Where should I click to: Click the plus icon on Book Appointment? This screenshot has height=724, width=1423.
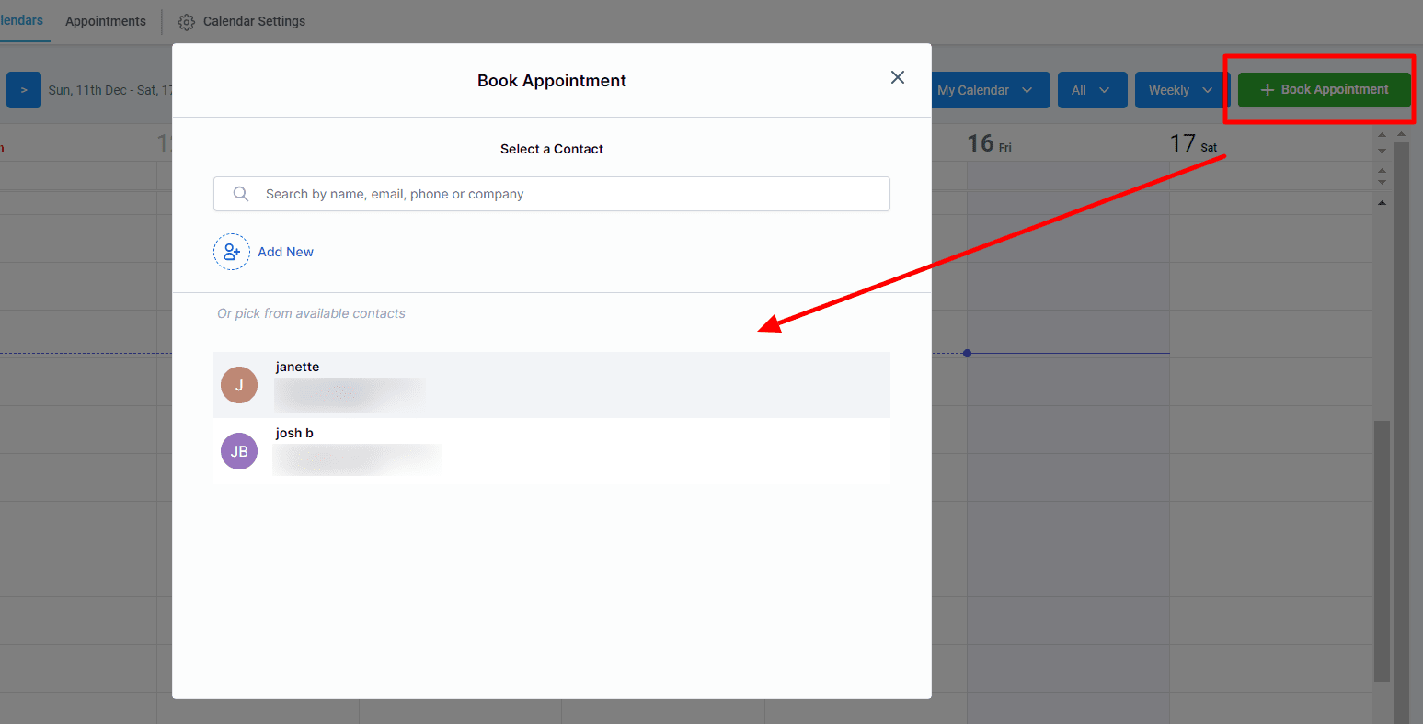point(1267,90)
